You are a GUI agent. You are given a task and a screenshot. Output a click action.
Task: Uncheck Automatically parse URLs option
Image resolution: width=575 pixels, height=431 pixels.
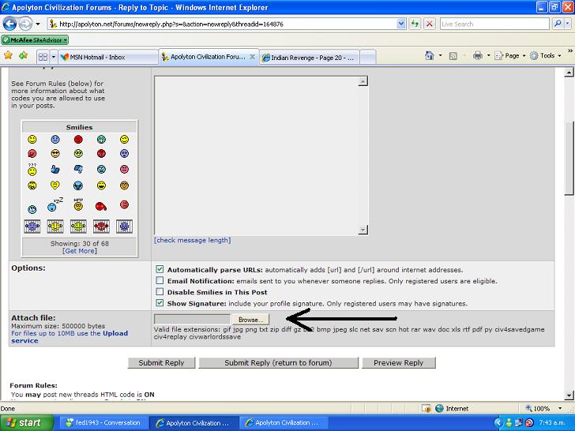pyautogui.click(x=160, y=269)
